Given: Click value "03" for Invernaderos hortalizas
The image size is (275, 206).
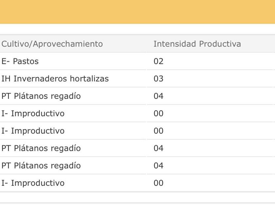Looking at the screenshot, I should [x=158, y=79].
